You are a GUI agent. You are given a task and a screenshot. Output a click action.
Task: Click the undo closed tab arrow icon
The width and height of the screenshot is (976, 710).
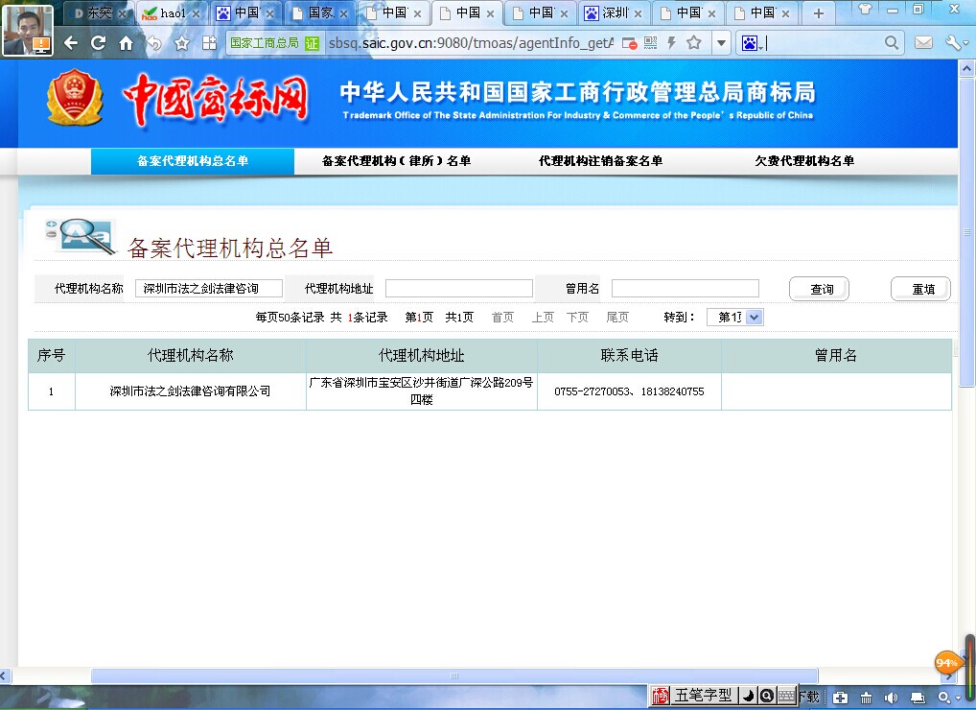(154, 43)
